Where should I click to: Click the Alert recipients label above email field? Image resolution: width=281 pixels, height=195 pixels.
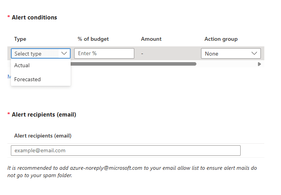tap(43, 136)
